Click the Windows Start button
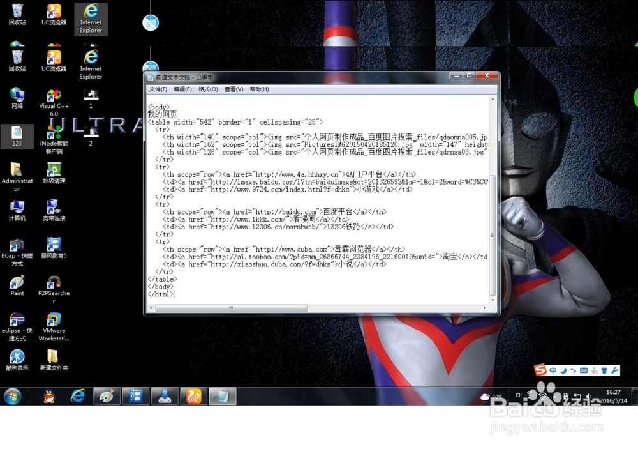The image size is (638, 449). pyautogui.click(x=13, y=396)
